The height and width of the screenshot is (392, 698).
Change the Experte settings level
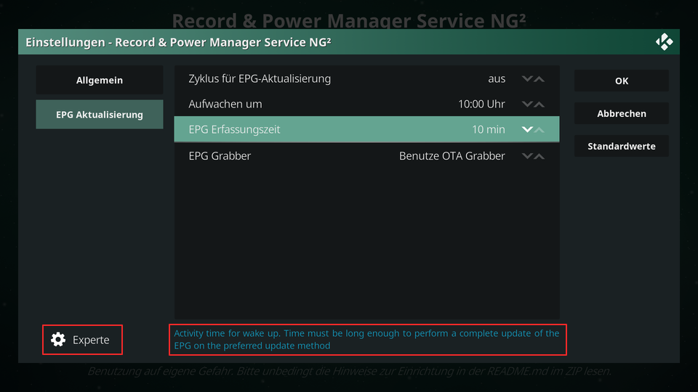point(82,340)
